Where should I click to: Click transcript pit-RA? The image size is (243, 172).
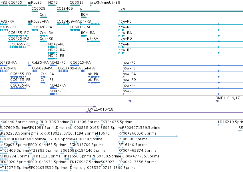pyautogui.click(x=93, y=39)
